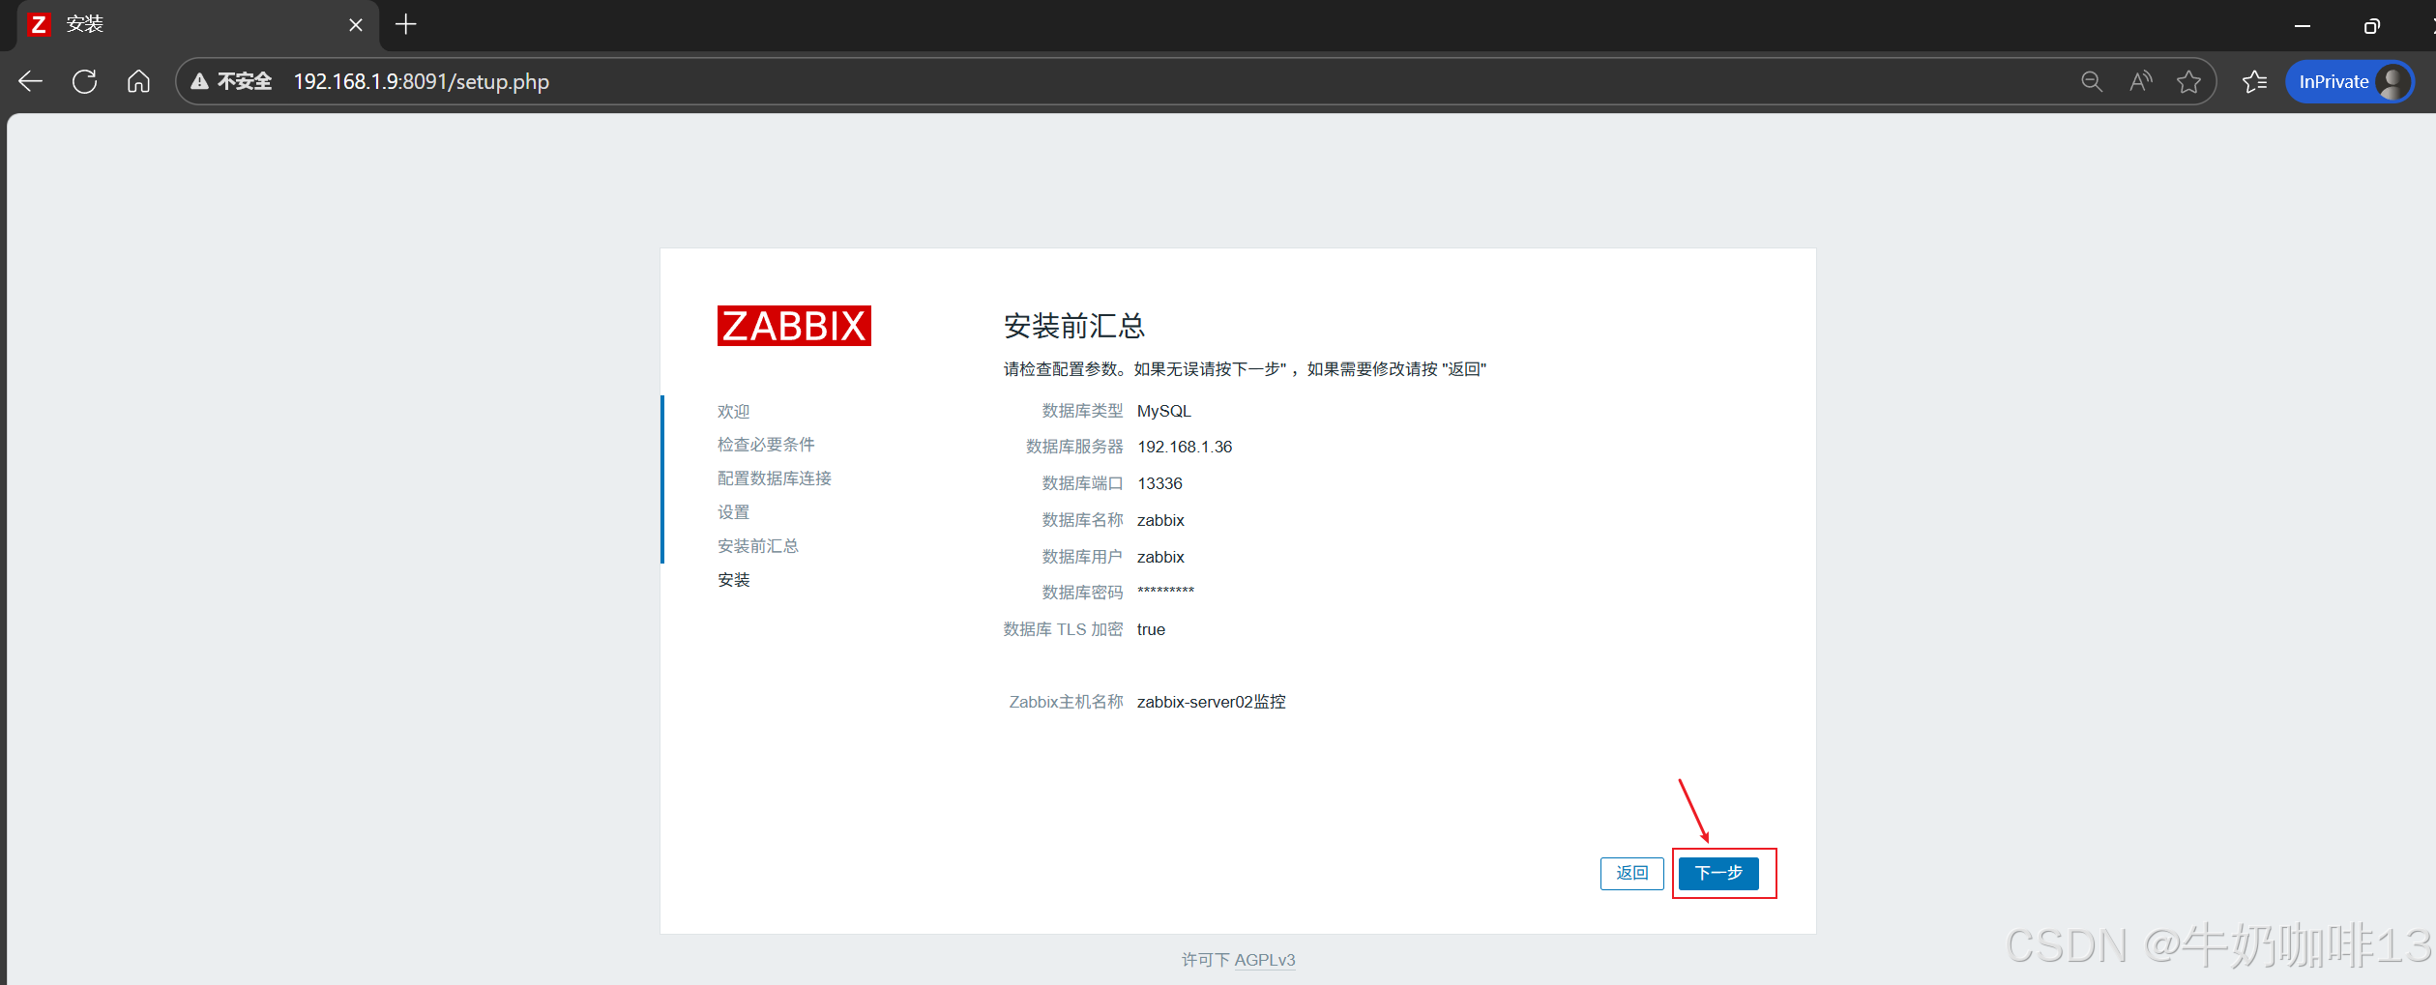Click the 数据库密码 label
This screenshot has height=985, width=2436.
click(x=1082, y=593)
